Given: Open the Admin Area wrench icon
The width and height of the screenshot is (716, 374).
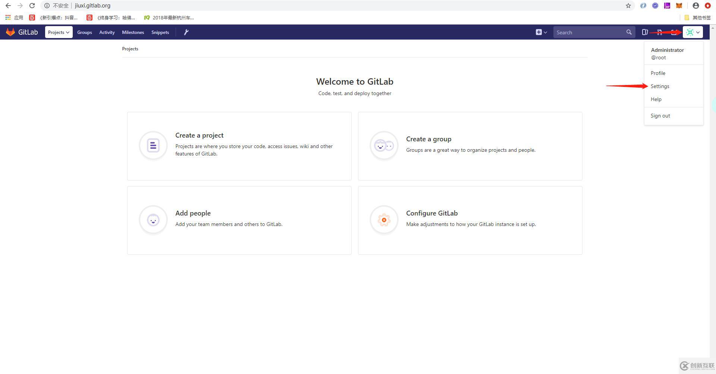Looking at the screenshot, I should [x=186, y=32].
